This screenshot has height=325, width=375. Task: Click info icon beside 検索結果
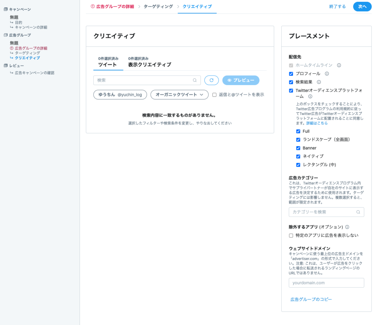[319, 82]
